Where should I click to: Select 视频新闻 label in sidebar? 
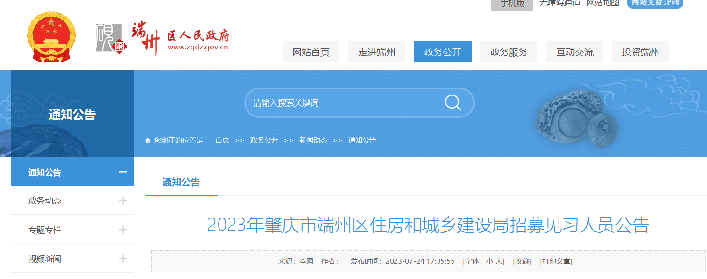coord(45,259)
